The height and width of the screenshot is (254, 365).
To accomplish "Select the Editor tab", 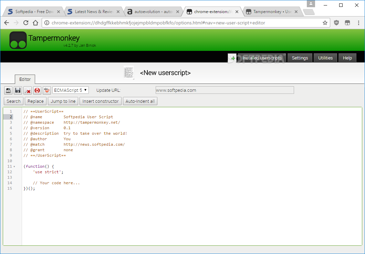I will pyautogui.click(x=25, y=79).
